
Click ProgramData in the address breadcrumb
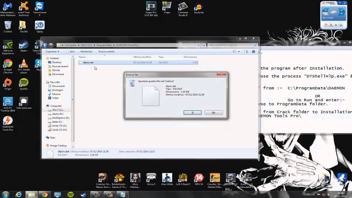coord(104,45)
